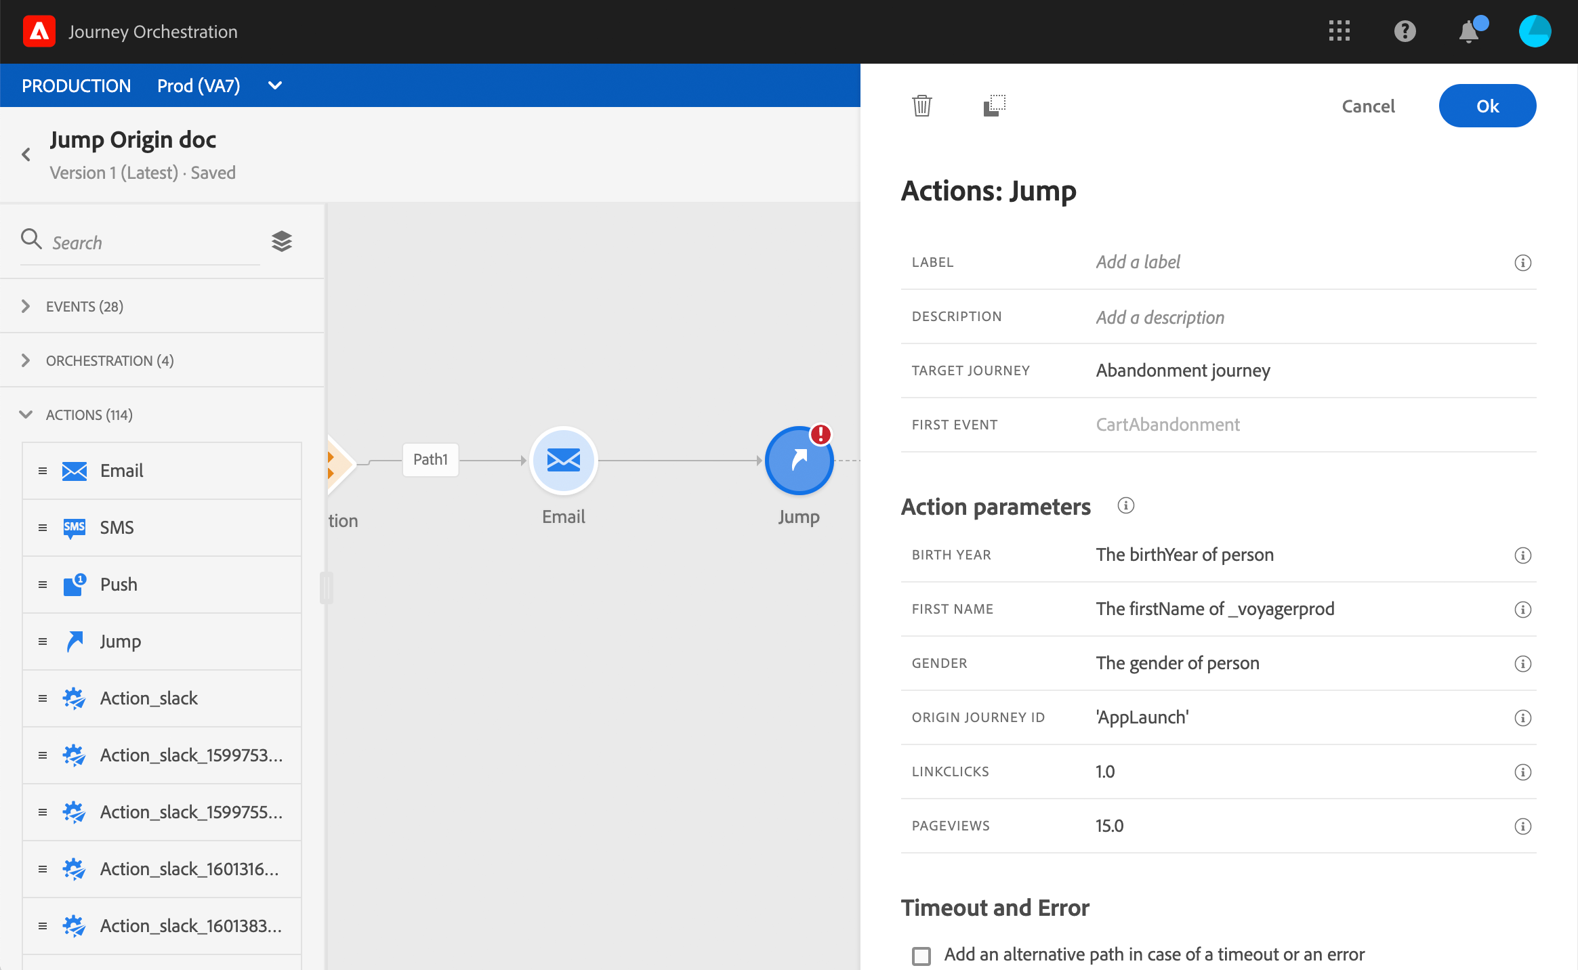The width and height of the screenshot is (1578, 970).
Task: Collapse the Actions section
Action: tap(26, 415)
